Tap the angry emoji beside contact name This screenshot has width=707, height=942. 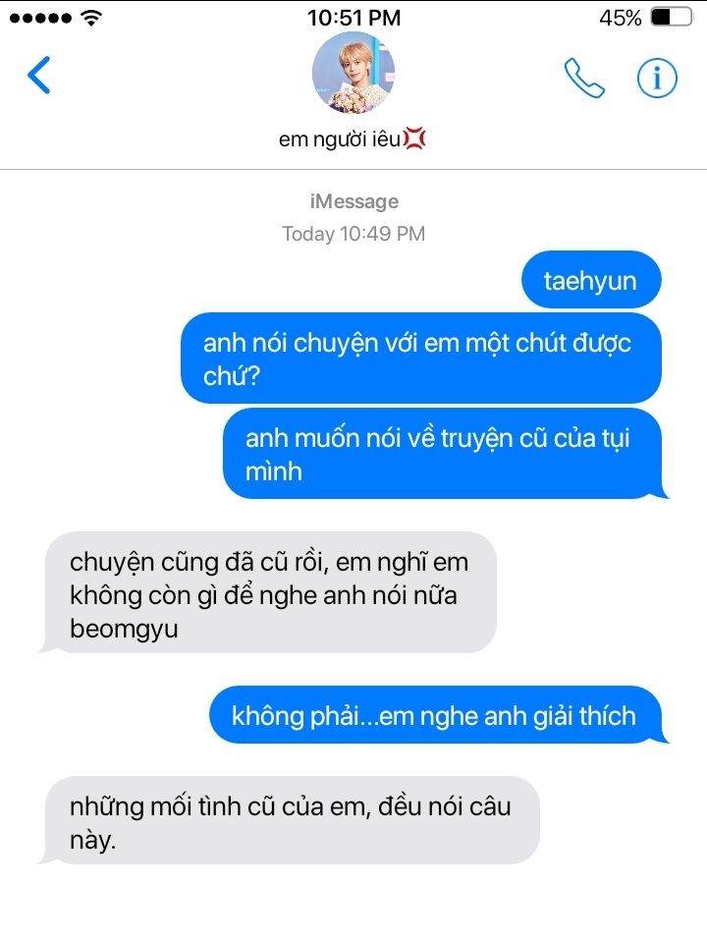pos(413,139)
